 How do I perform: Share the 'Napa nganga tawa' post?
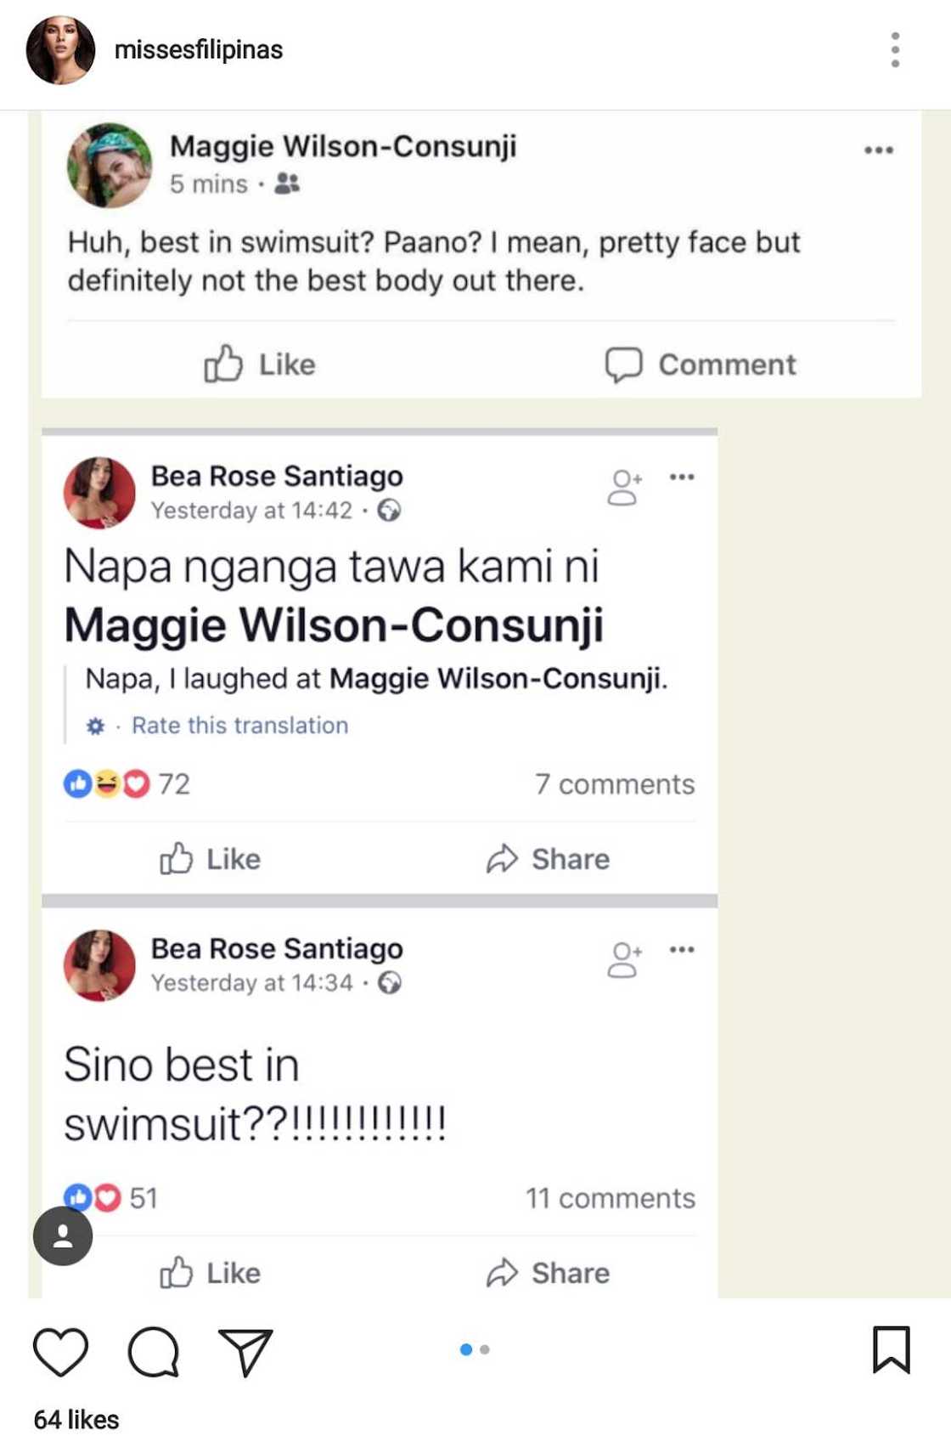click(548, 859)
